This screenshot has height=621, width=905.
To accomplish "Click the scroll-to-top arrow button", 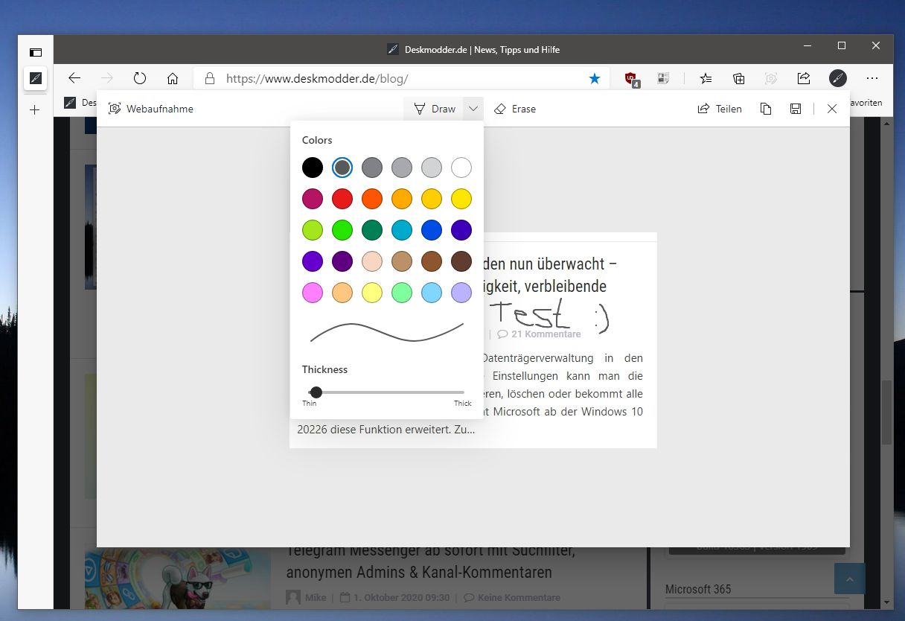I will pos(850,579).
